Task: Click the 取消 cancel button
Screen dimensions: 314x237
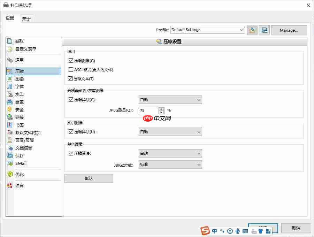Action: pos(296,228)
